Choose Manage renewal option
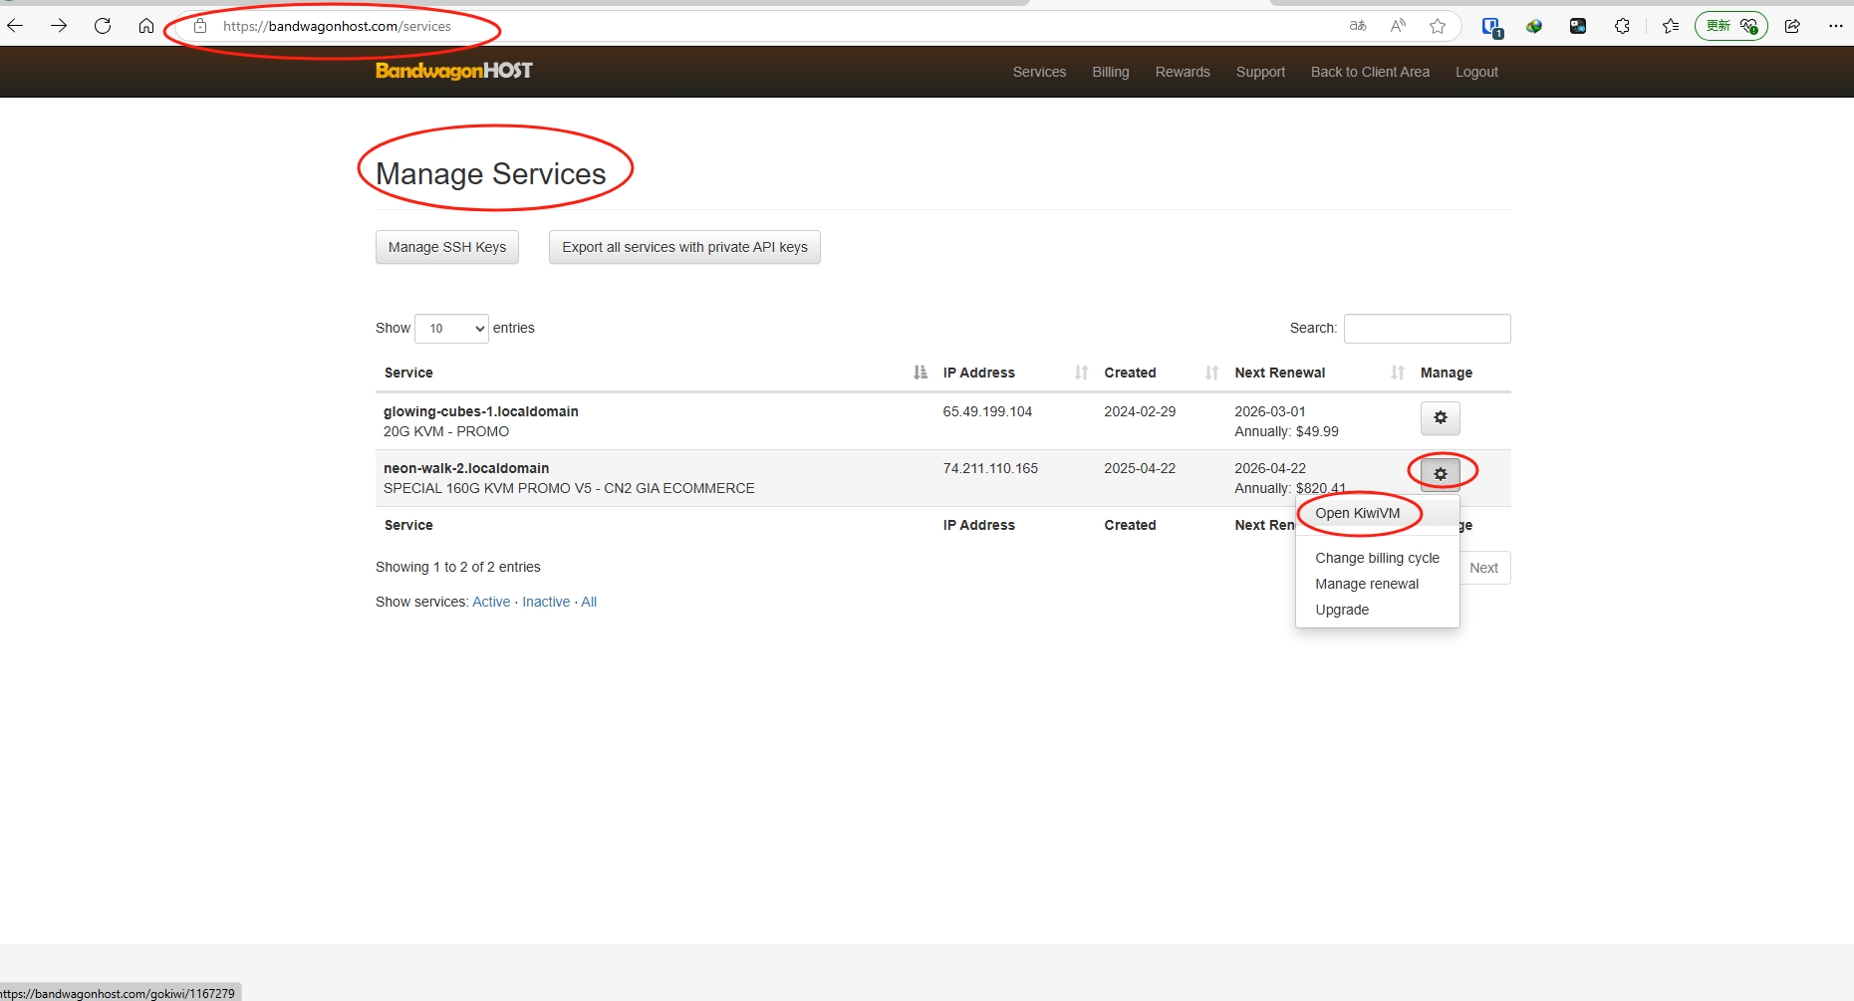Viewport: 1854px width, 1001px height. (1378, 584)
